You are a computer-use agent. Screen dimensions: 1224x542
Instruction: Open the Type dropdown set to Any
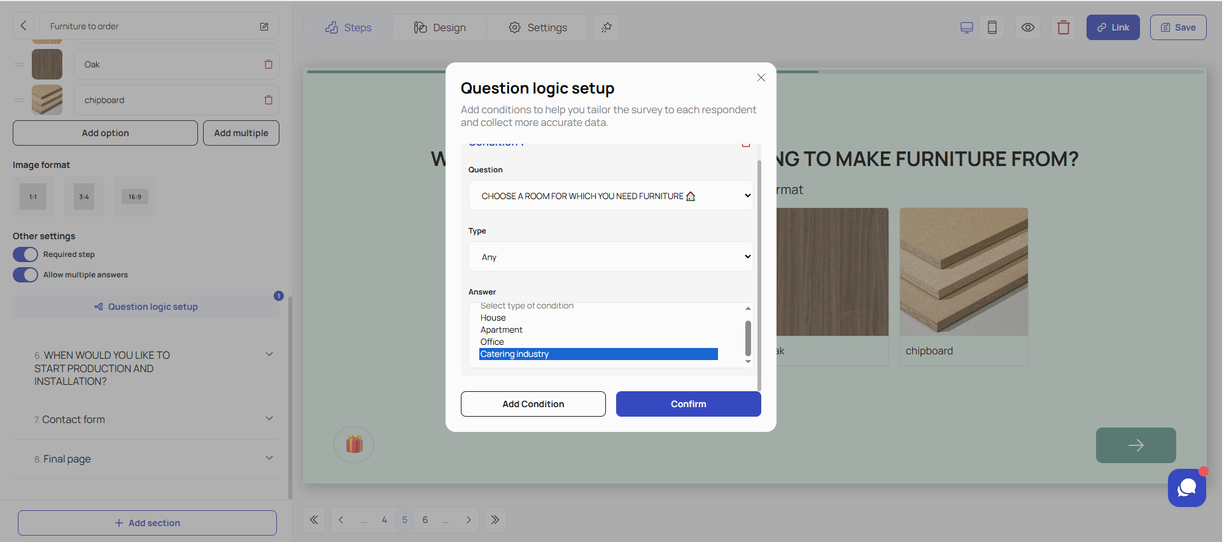click(610, 257)
